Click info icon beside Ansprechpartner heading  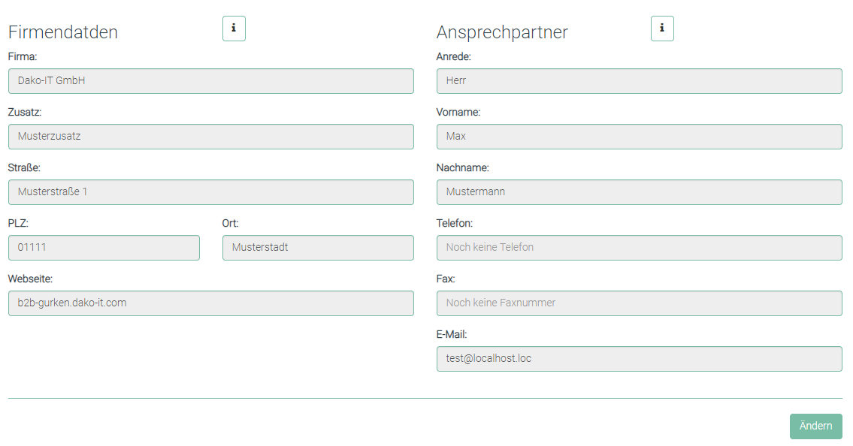point(662,29)
